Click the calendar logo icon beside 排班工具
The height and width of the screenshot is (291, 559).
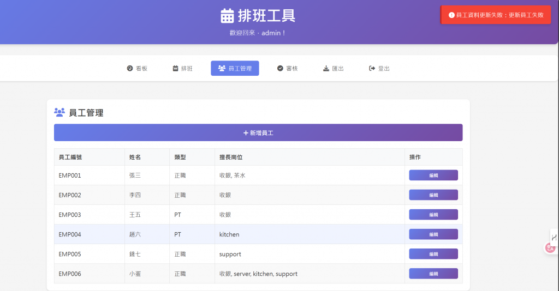pos(227,16)
